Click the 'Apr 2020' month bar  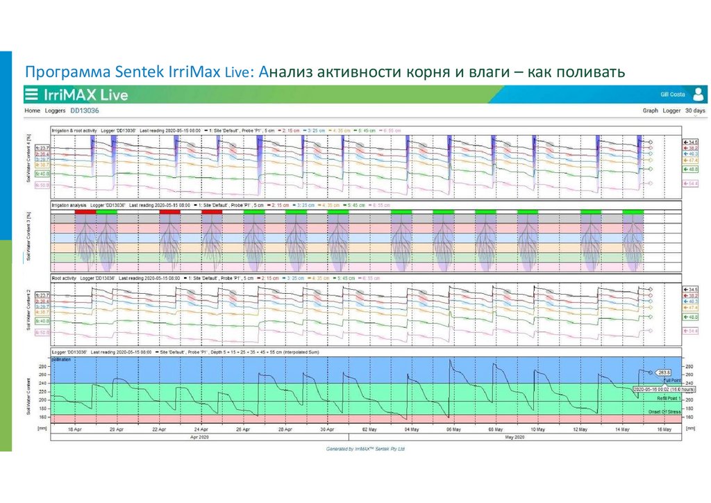tap(199, 437)
